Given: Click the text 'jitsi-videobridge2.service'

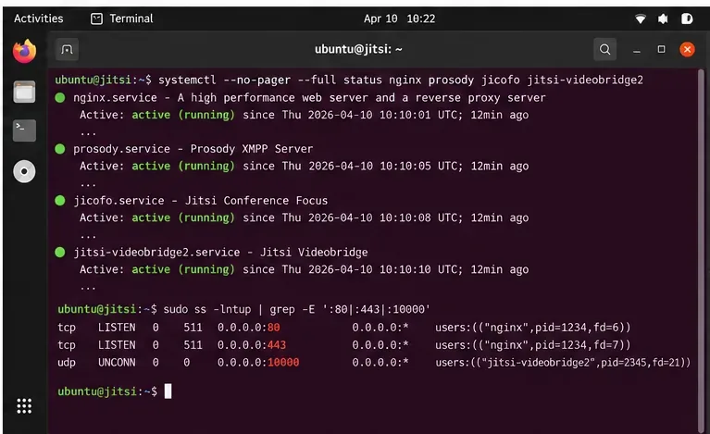Looking at the screenshot, I should (156, 252).
